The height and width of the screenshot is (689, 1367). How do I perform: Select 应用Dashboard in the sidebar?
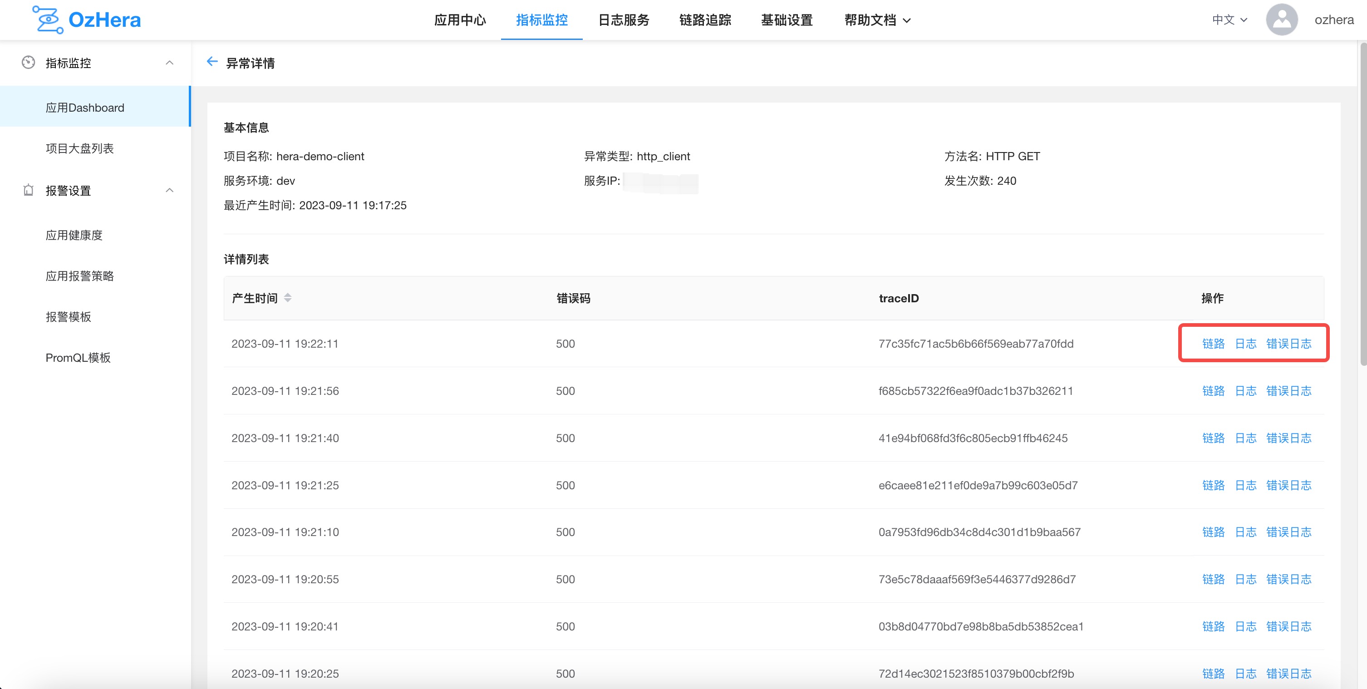[x=95, y=107]
